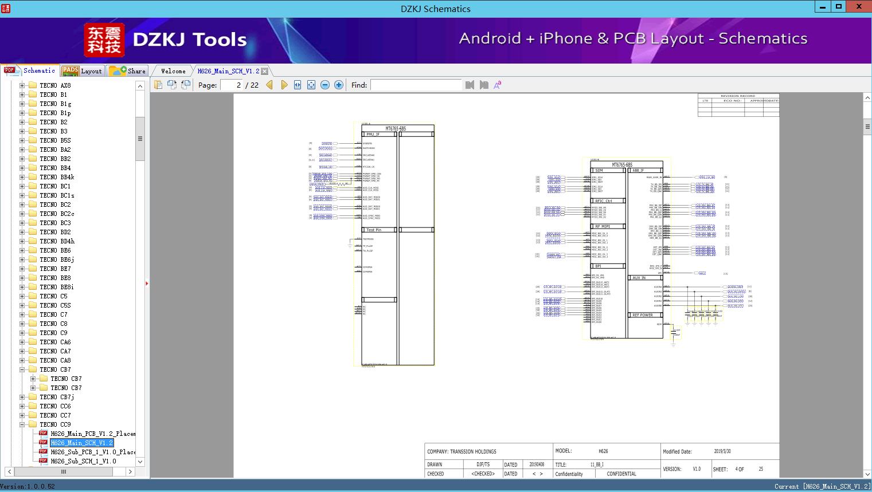Open H626_Sub_SCH_1_V1.0 file
This screenshot has height=492, width=872.
(83, 461)
